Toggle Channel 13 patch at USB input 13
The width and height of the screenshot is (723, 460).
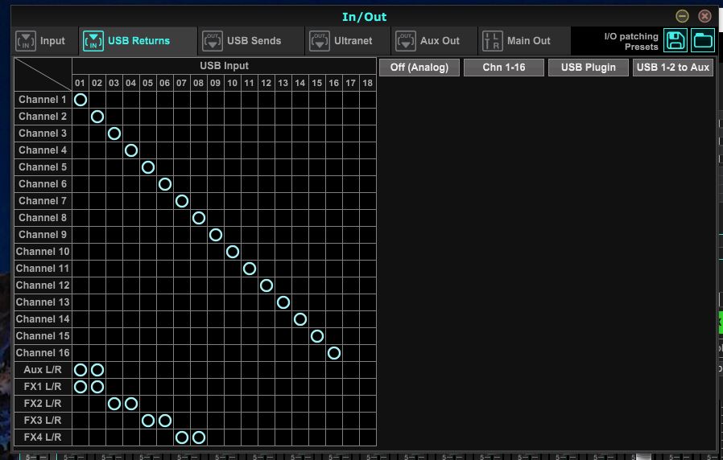[x=283, y=302]
